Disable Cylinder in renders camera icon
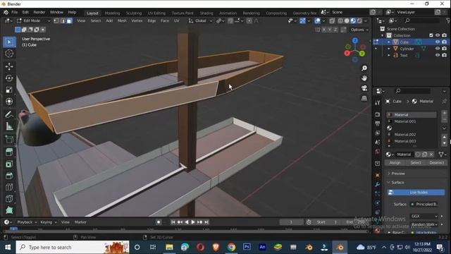 tap(445, 49)
